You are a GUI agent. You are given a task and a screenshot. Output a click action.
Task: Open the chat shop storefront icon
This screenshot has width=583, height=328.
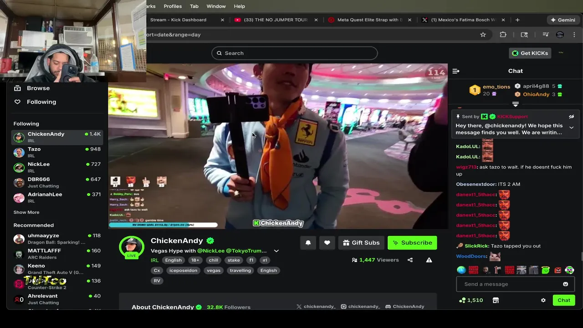tap(496, 300)
